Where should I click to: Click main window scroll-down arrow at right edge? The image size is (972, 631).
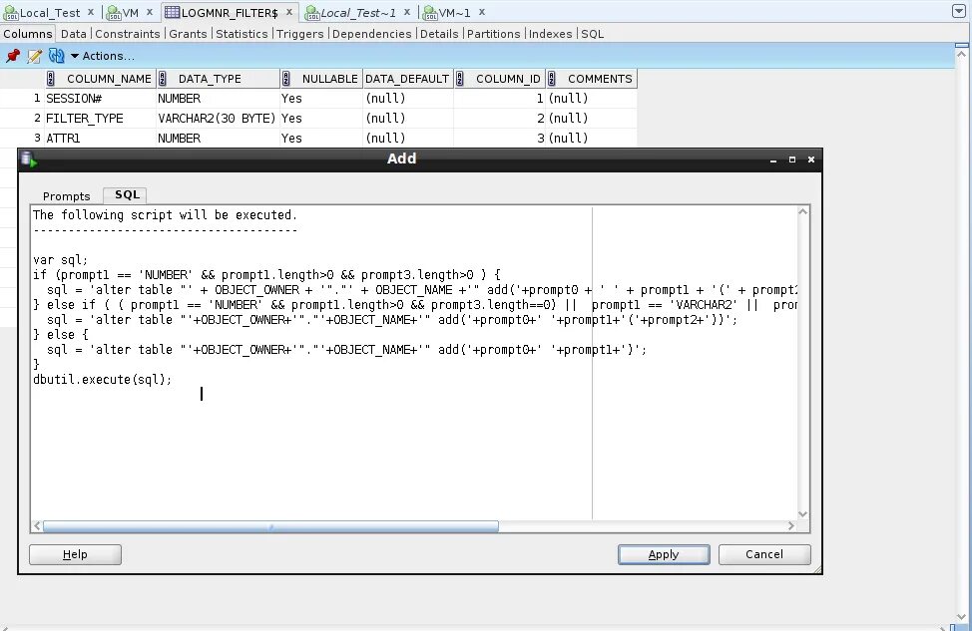click(961, 617)
